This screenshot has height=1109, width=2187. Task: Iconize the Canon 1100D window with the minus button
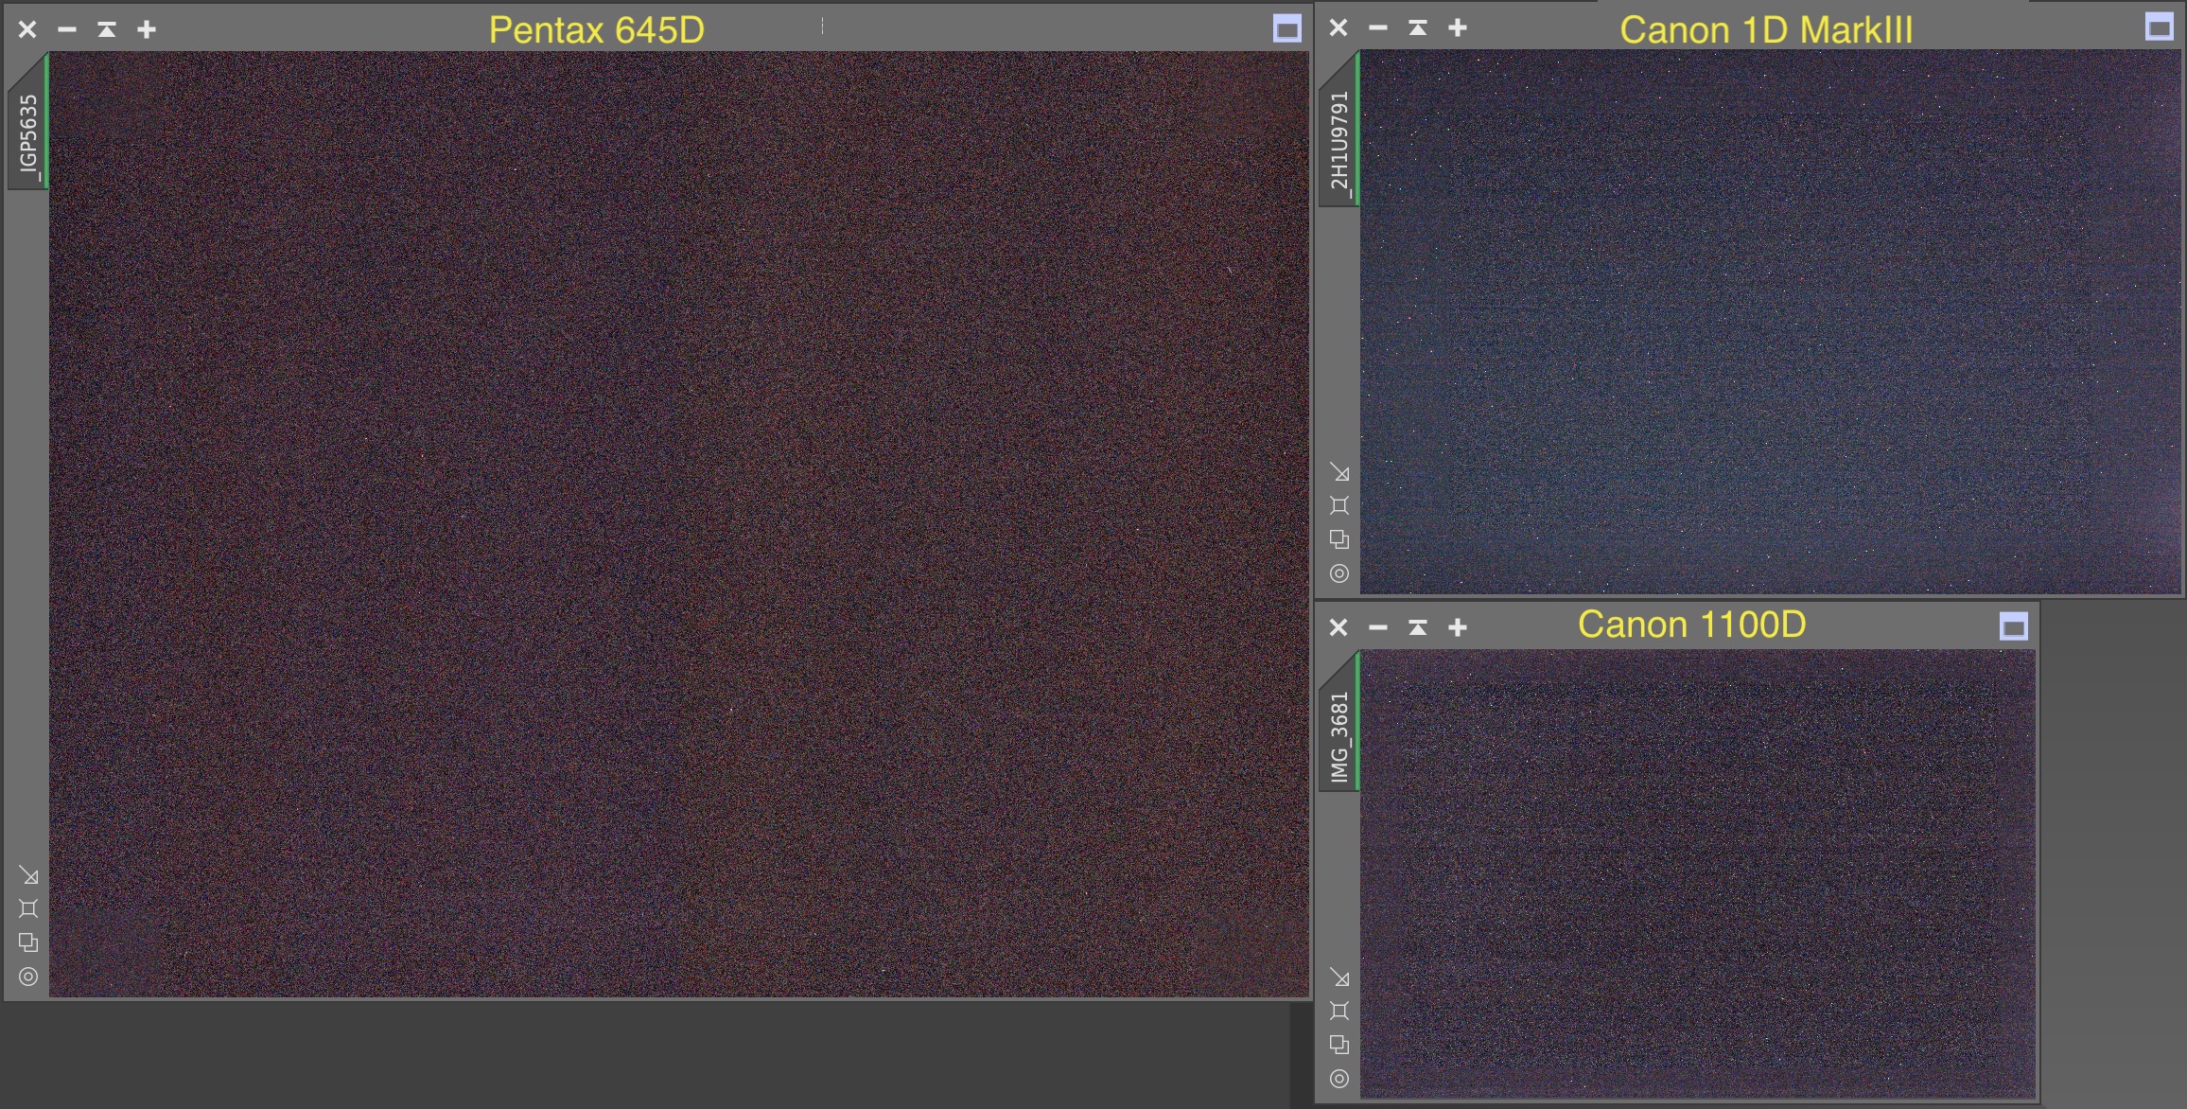1378,627
